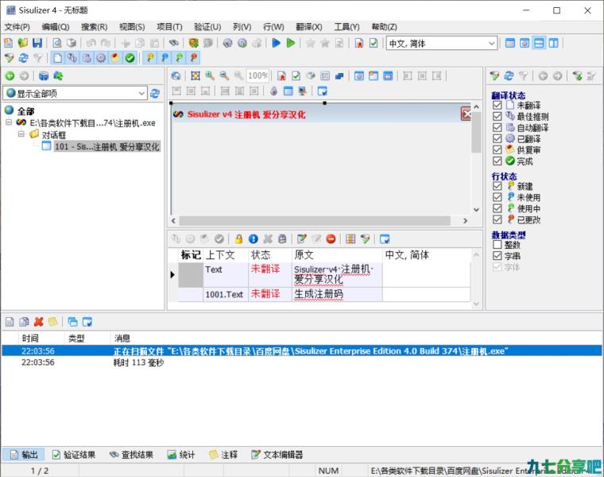
Task: Click the zoom-in magnifier in the editor toolbar
Action: click(210, 76)
